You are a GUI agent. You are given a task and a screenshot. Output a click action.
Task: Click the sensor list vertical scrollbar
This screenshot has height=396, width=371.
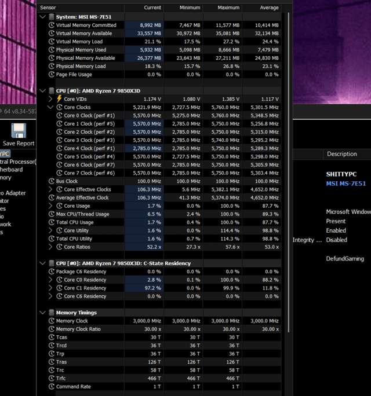(x=288, y=174)
